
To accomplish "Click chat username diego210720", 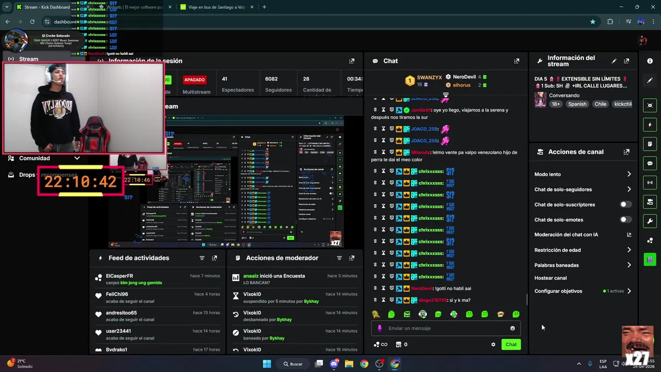I will pyautogui.click(x=433, y=300).
